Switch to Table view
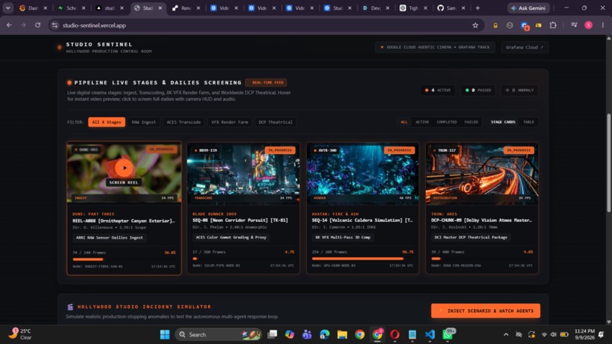 528,122
